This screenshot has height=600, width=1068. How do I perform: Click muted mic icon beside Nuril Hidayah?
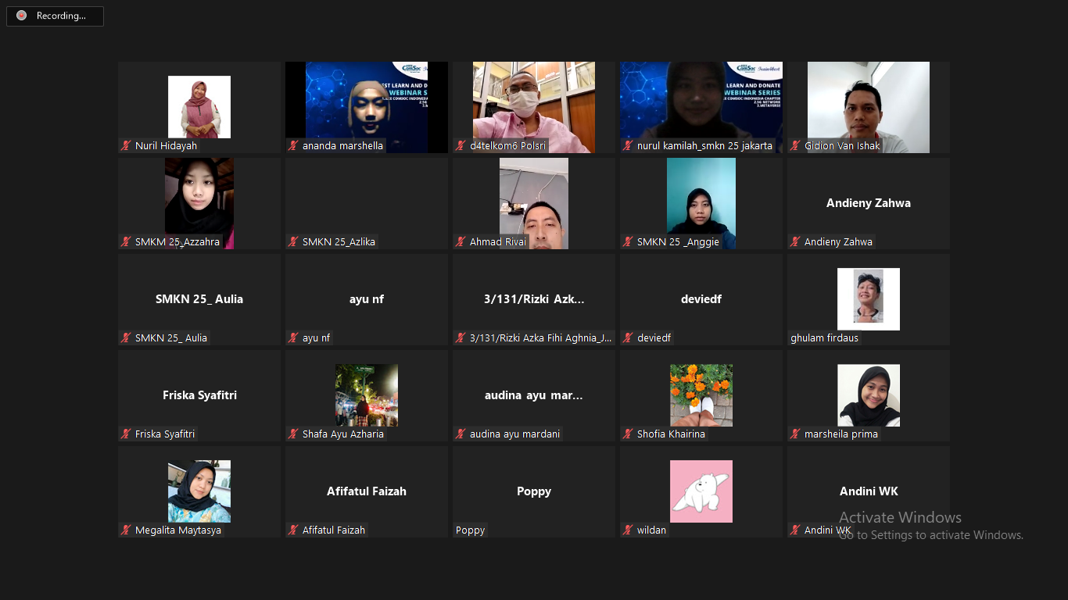coord(125,146)
